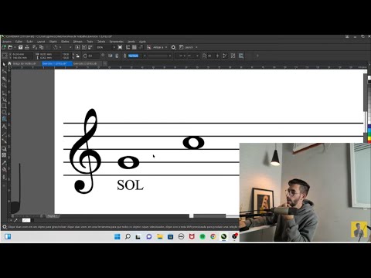Select the Text tool (A)
Screen dimensions: 371x278
point(4,127)
